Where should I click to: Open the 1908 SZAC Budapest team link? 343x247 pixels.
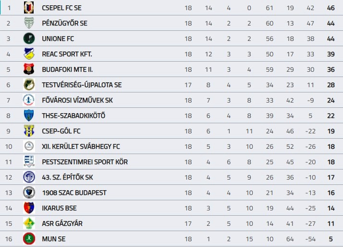[x=74, y=193]
